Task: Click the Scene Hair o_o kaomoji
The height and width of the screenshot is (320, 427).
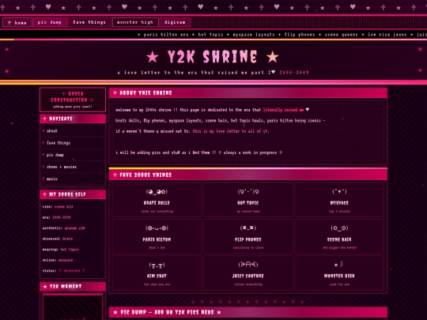Action: (x=339, y=228)
